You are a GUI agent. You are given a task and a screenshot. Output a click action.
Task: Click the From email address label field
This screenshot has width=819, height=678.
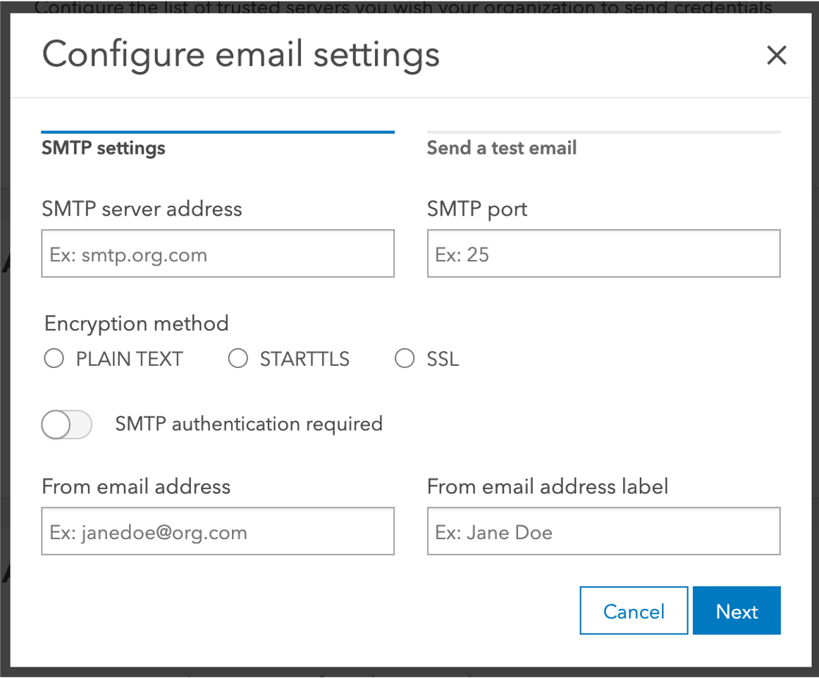pos(603,531)
